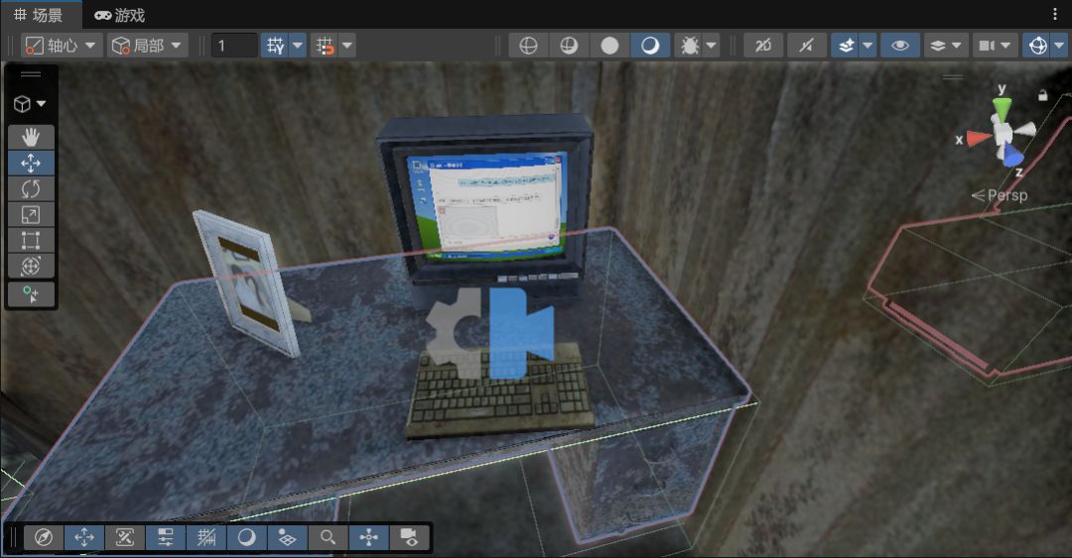The width and height of the screenshot is (1072, 558).
Task: Click the bottom bar magnifier search overlay
Action: pyautogui.click(x=329, y=538)
